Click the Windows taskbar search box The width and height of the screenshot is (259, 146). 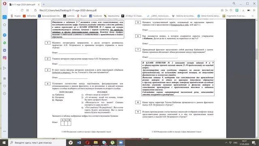click(37, 142)
